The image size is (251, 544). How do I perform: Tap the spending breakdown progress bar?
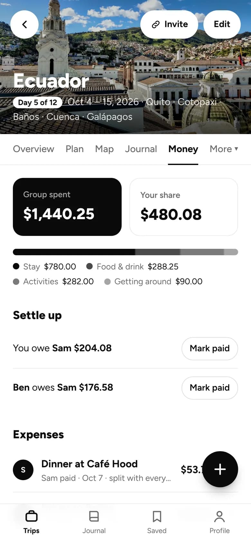click(x=126, y=252)
